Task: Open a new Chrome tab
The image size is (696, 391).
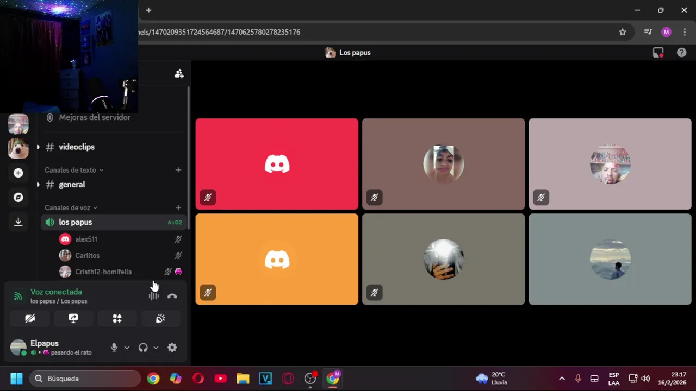Action: [x=148, y=10]
